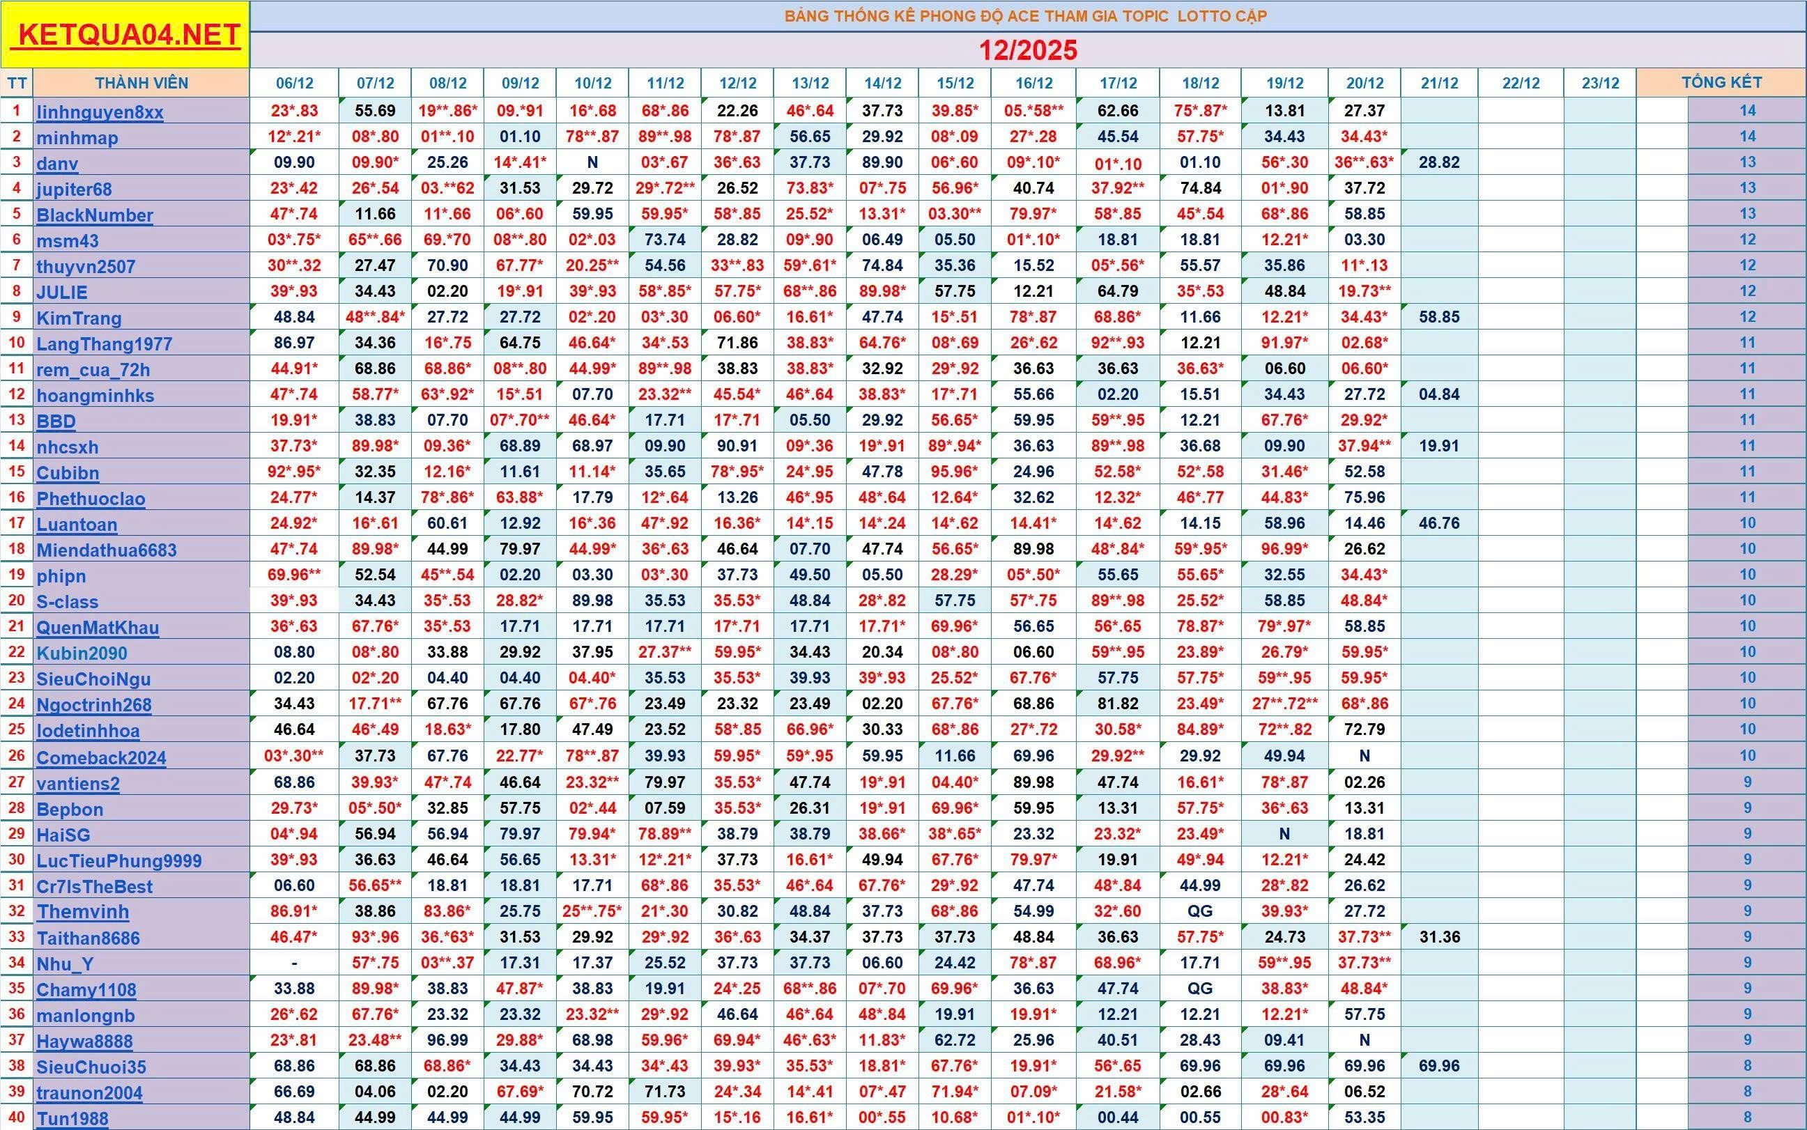Click the minhmap member name

[77, 137]
